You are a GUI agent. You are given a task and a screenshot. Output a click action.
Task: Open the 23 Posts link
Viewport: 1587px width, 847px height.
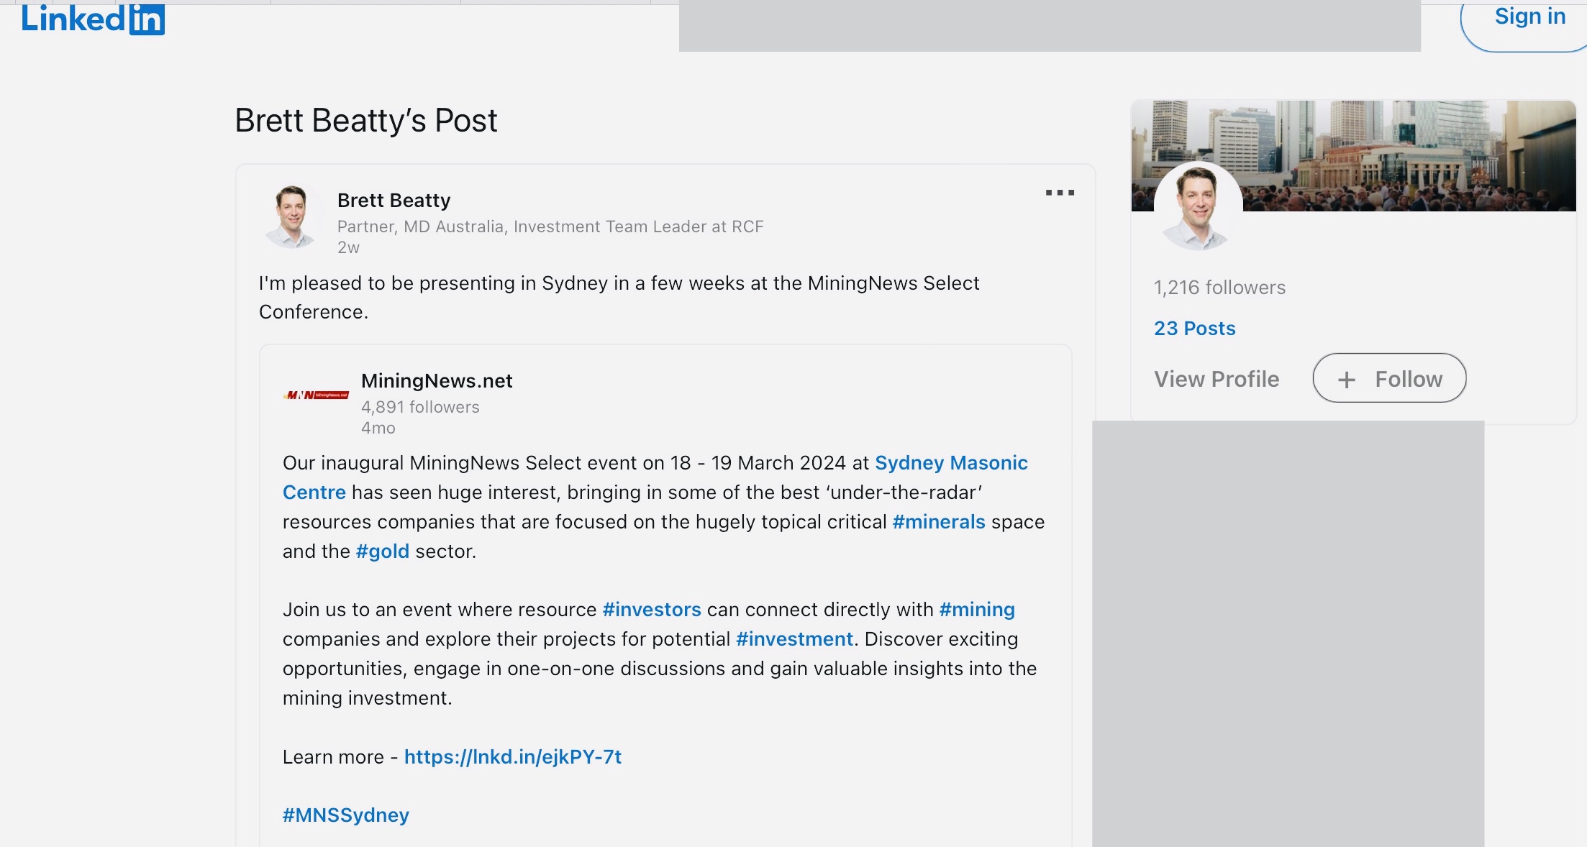tap(1194, 329)
